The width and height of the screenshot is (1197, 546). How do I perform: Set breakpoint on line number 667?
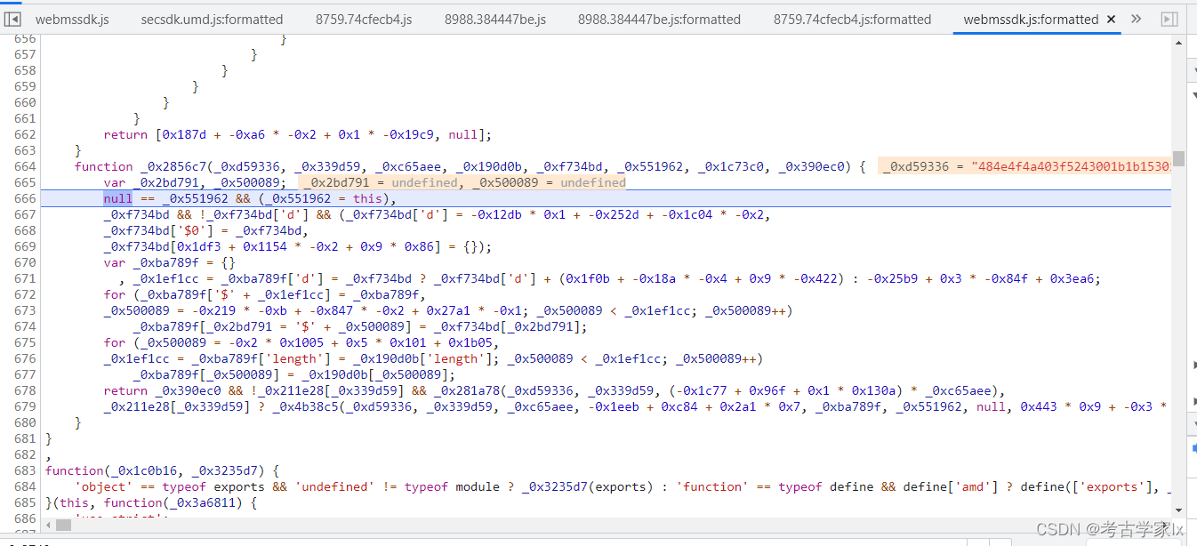25,214
